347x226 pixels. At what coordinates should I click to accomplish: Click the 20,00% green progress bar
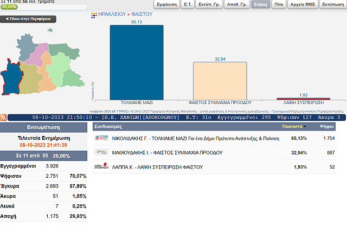[9, 7]
